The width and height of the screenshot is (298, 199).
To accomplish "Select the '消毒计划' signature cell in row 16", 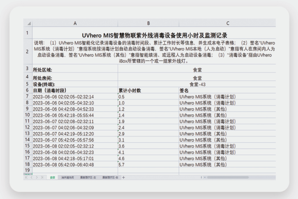I will (227, 152).
